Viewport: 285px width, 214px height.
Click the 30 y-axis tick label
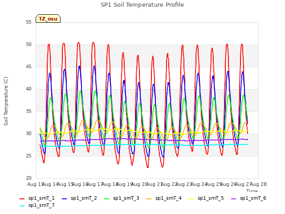coord(28,134)
